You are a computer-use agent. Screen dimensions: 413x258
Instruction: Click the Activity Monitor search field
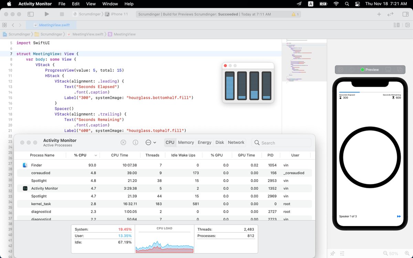pyautogui.click(x=282, y=143)
